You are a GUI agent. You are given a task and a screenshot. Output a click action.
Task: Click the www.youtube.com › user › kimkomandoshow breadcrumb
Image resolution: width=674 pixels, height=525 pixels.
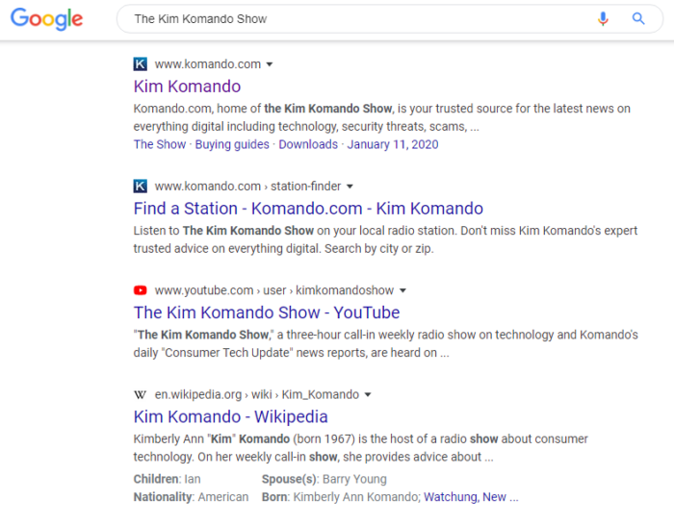[x=274, y=290]
